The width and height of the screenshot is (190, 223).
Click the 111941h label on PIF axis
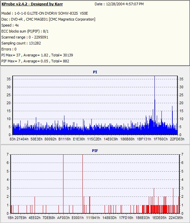tap(93, 218)
